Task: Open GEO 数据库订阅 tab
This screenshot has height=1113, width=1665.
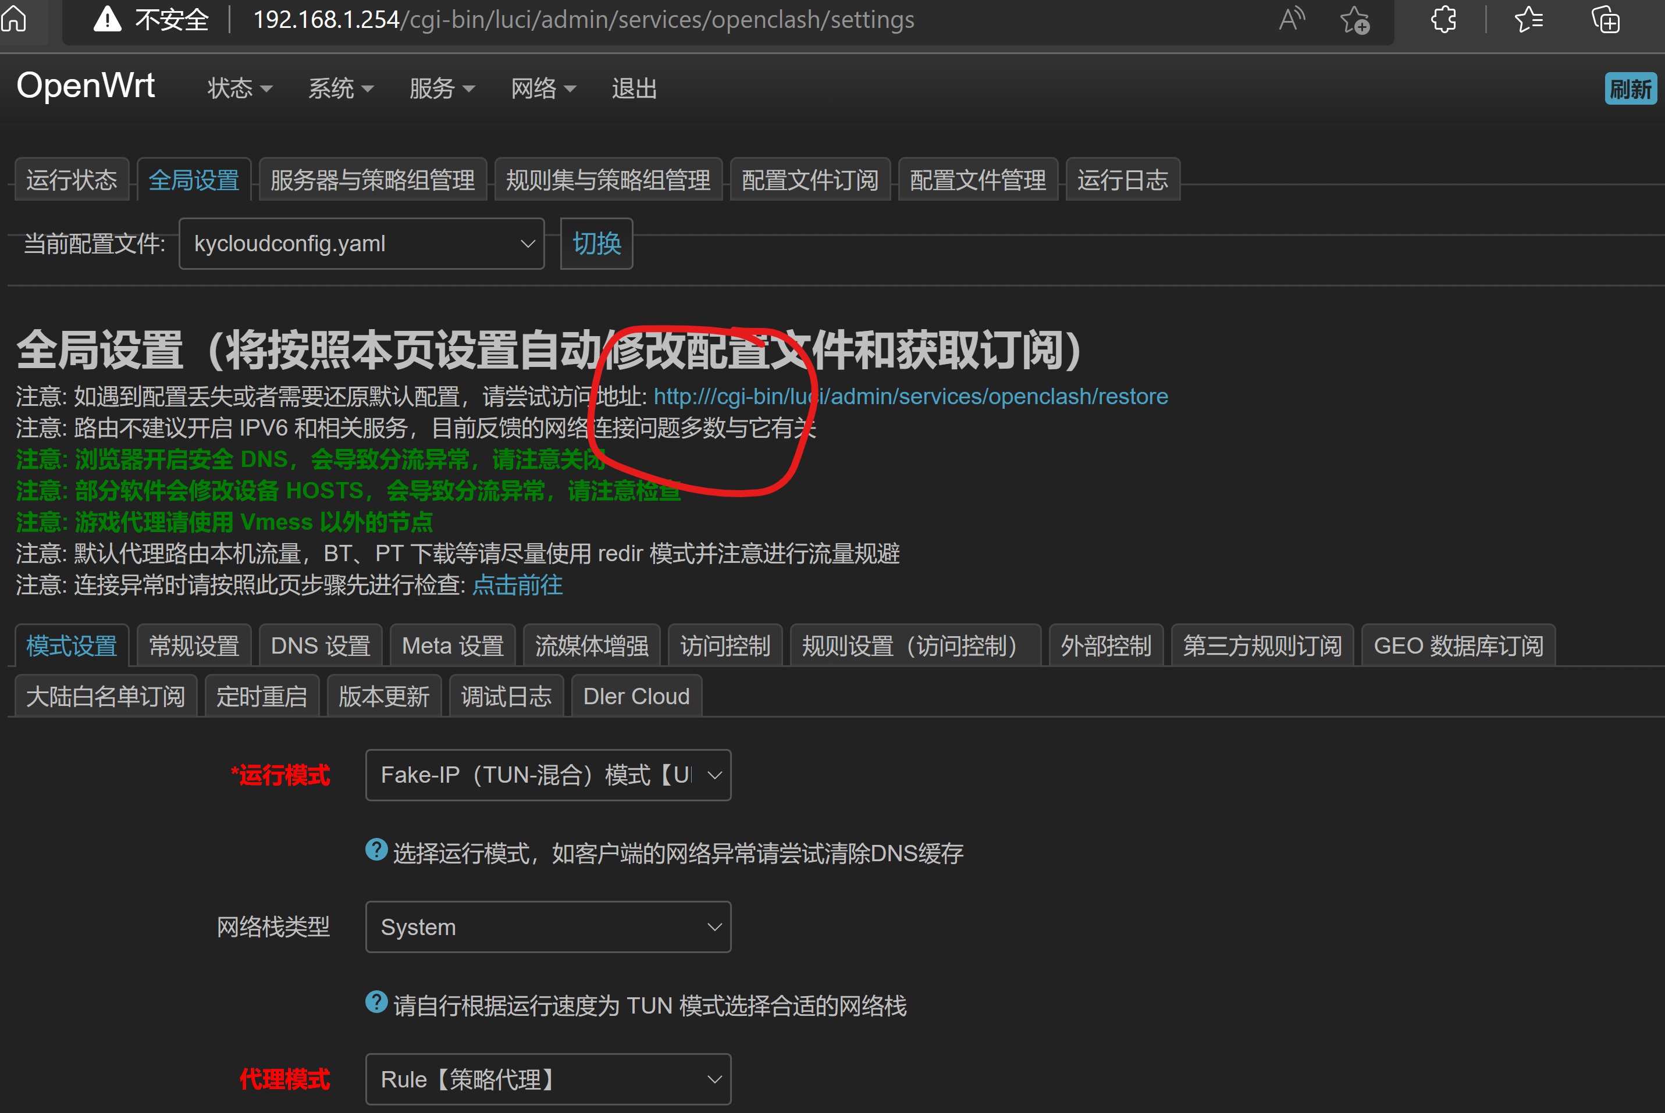Action: [x=1458, y=645]
